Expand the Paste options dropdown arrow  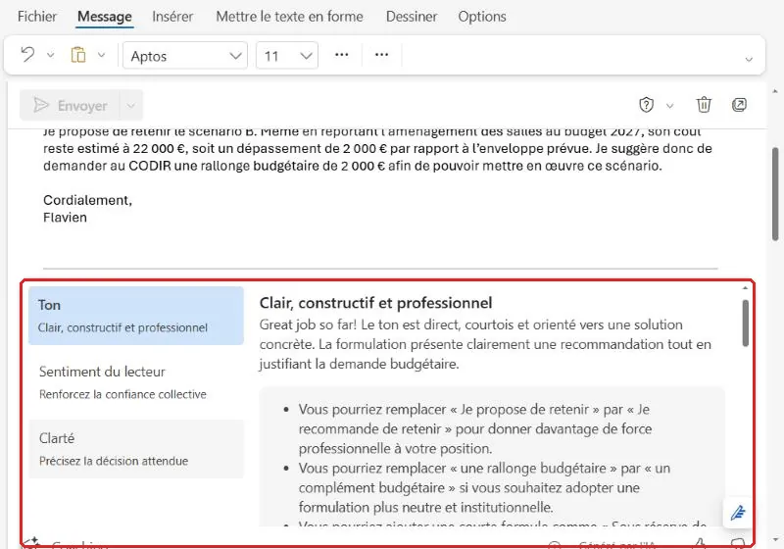coord(102,55)
